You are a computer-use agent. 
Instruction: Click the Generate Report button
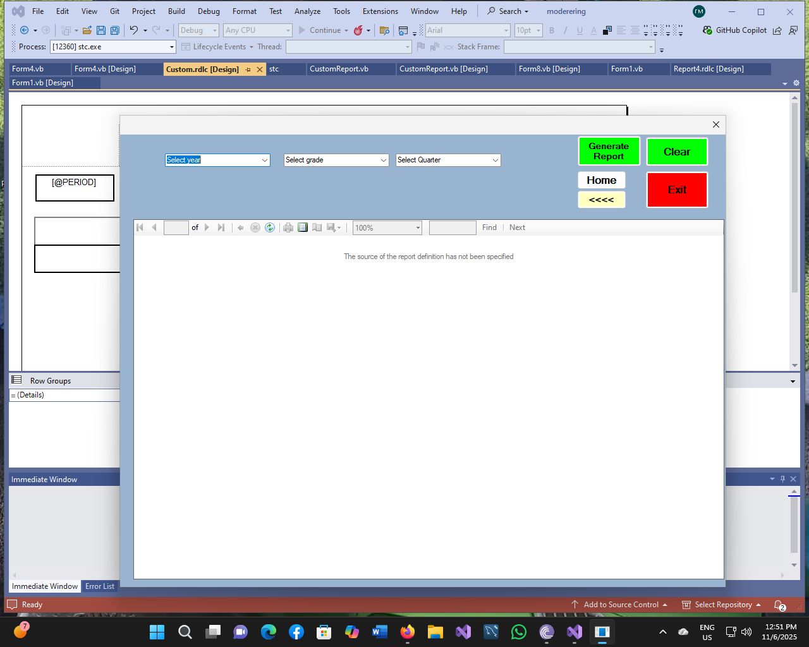pyautogui.click(x=609, y=151)
